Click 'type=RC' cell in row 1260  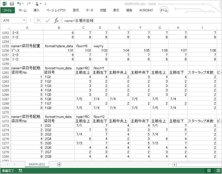[83, 68]
